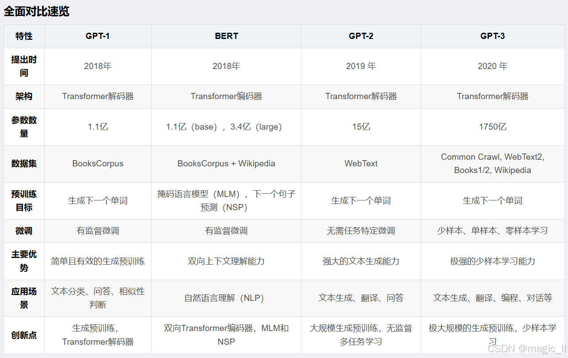Click the 数据集 row label
The image size is (568, 358).
tap(24, 164)
